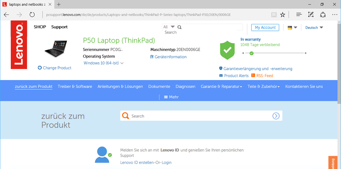Open the Edge more options menu
The image size is (341, 169).
(334, 15)
